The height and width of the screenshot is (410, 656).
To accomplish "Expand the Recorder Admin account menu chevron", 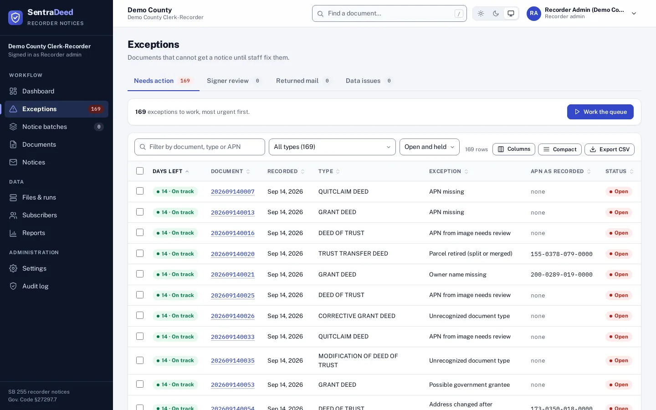I will (x=634, y=14).
